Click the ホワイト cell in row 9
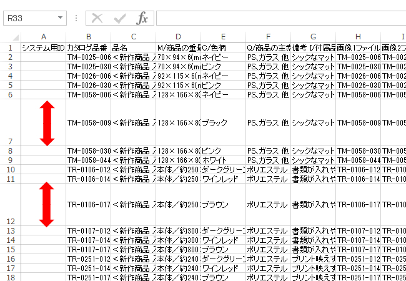This screenshot has height=281, width=406. [x=223, y=160]
